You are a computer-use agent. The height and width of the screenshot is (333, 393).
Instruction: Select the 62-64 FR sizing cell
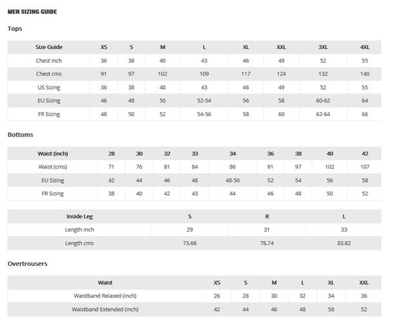[323, 114]
